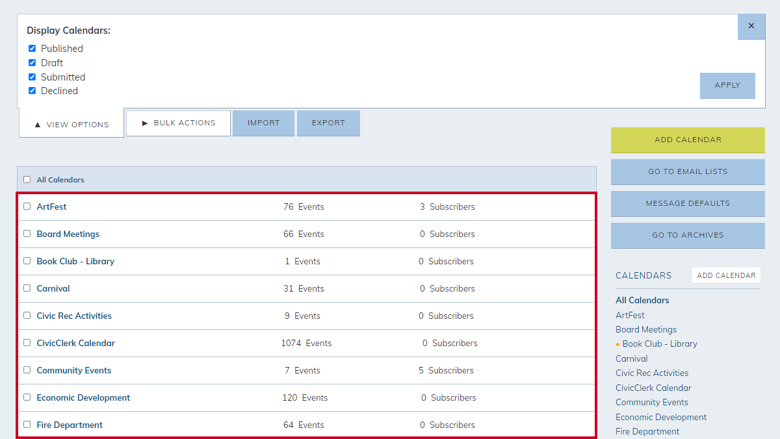This screenshot has height=439, width=780.
Task: Select Economic Development in sidebar
Action: (661, 417)
